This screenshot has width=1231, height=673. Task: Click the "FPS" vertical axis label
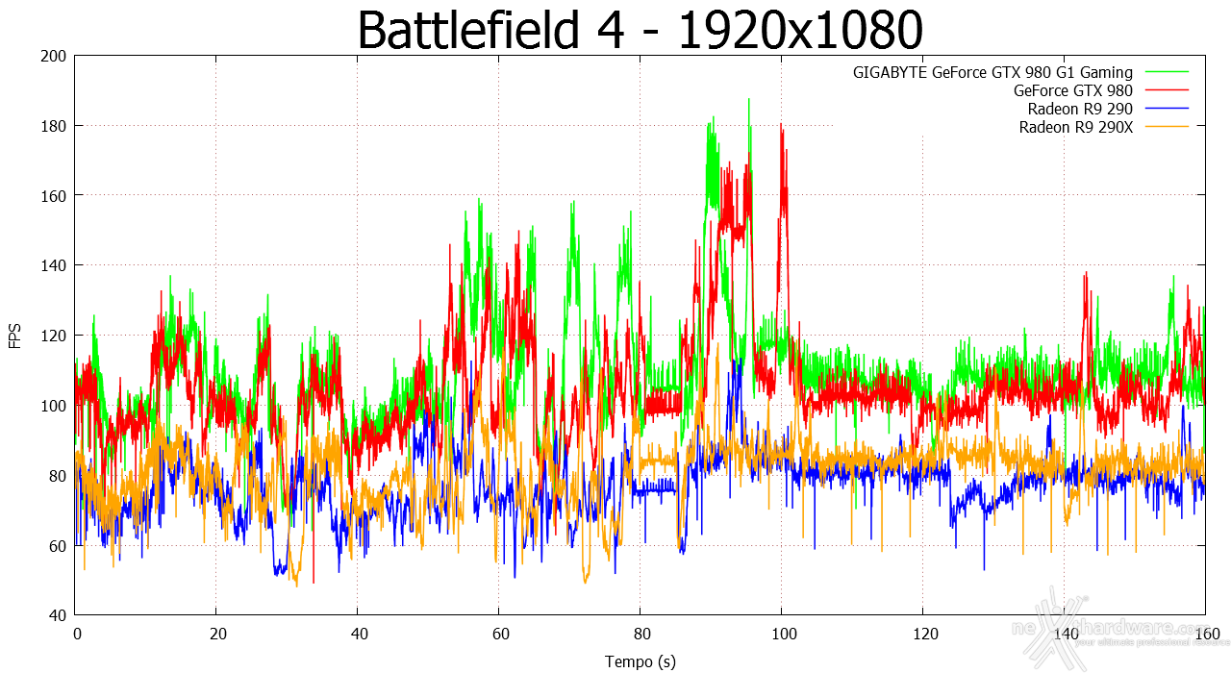point(14,336)
